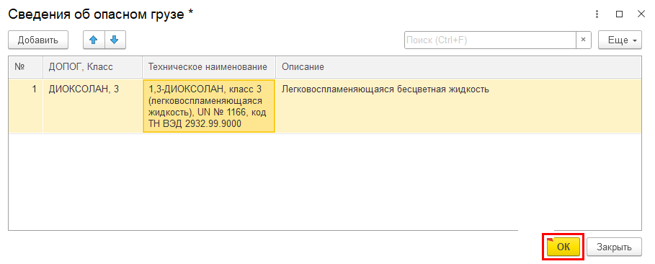Click the Добавить button
Viewport: 655px width, 264px height.
coord(38,40)
